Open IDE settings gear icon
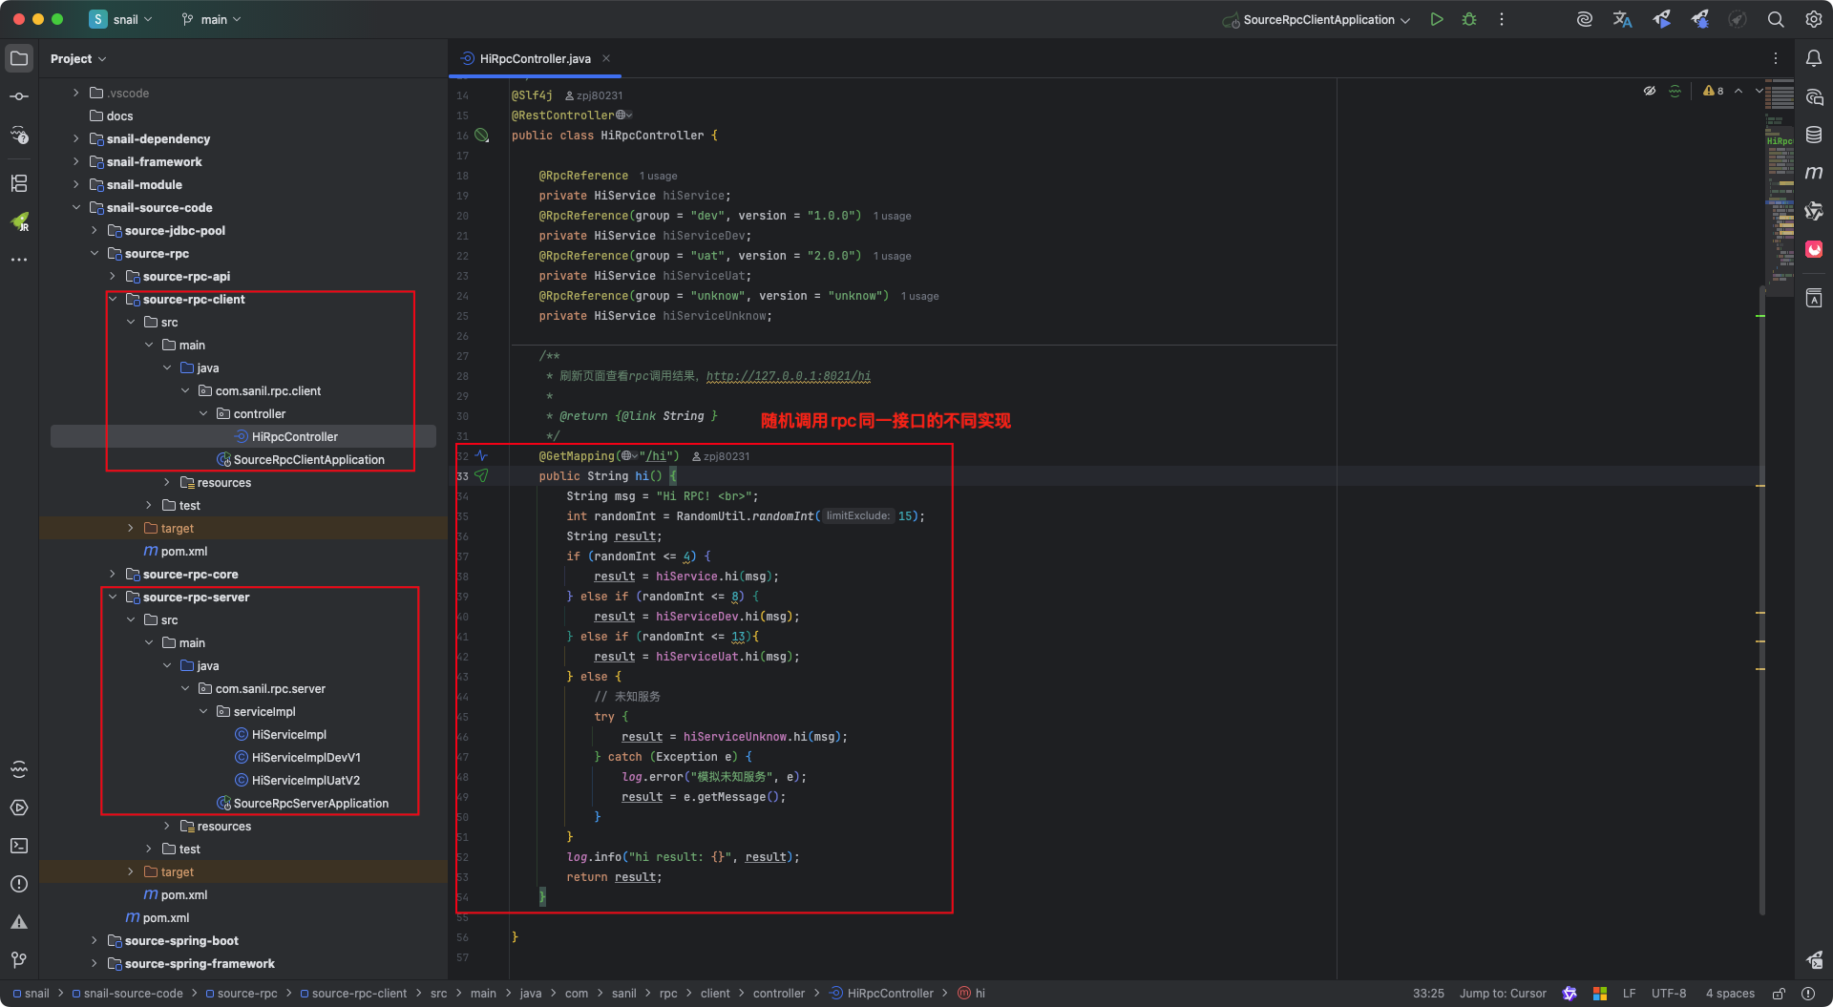The image size is (1833, 1007). [x=1813, y=19]
